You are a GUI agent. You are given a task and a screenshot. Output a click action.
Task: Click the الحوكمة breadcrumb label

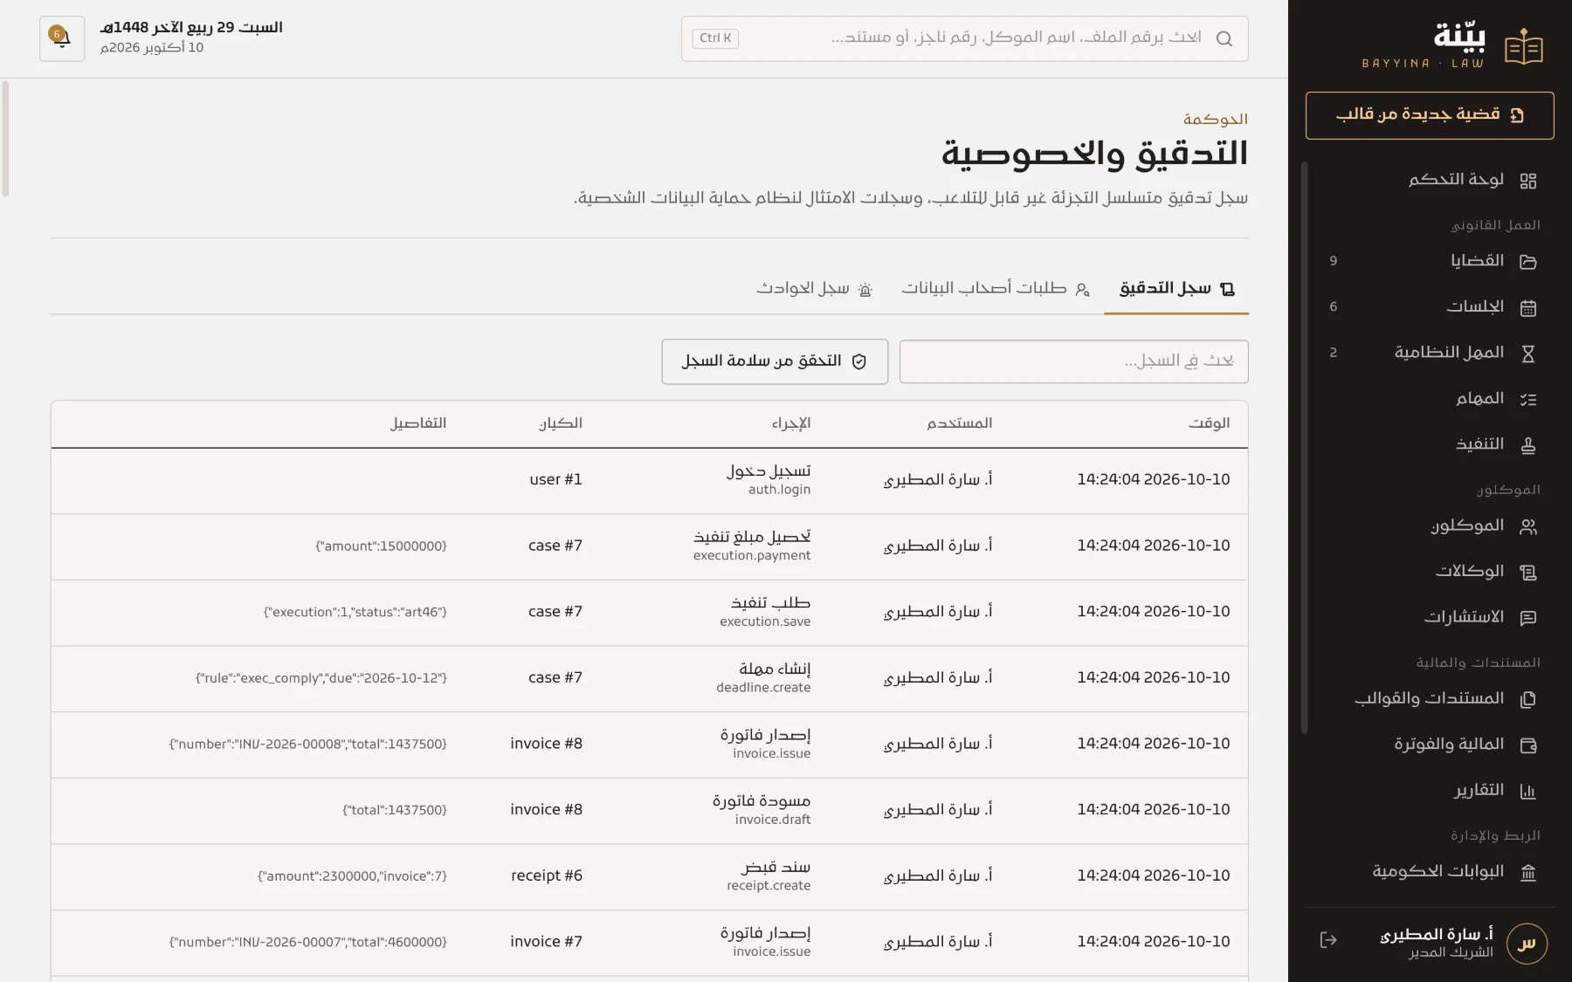[1215, 119]
